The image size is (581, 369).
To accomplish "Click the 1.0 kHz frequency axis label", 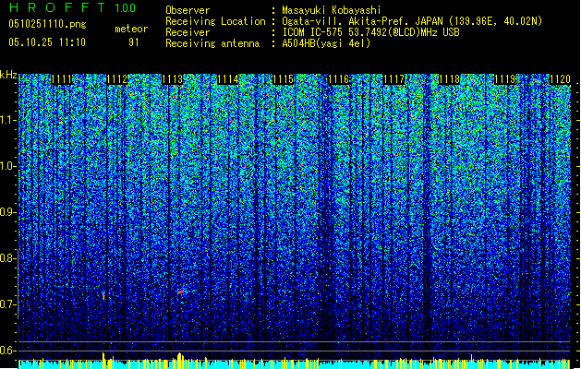I will coord(7,166).
